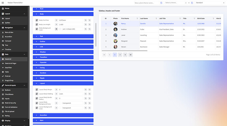
Task: Click the Body Background Color swatch
Action: [x=60, y=29]
